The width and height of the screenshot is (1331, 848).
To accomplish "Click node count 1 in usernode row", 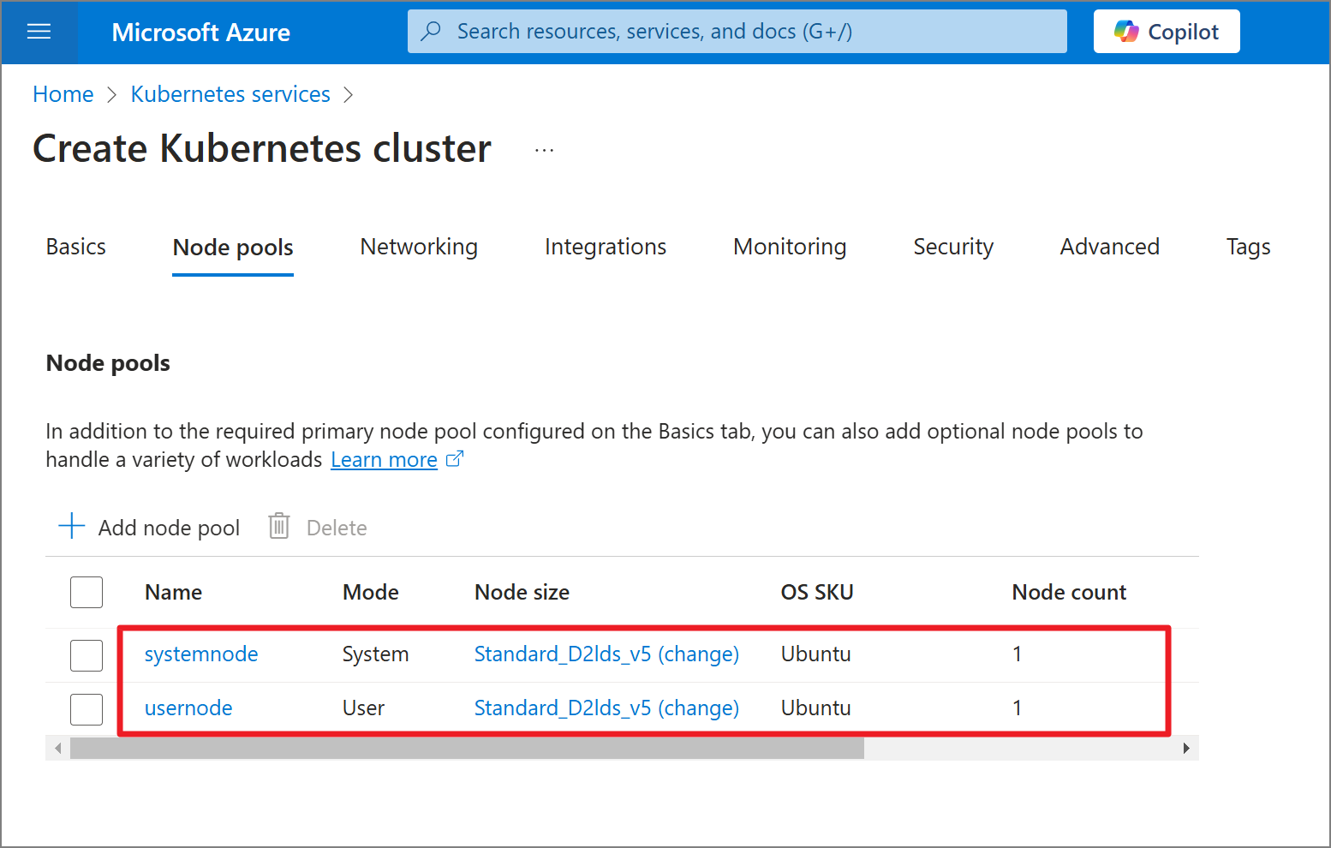I will 1018,708.
